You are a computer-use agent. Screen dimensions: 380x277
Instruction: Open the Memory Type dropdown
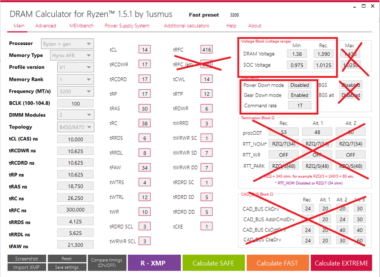72,55
